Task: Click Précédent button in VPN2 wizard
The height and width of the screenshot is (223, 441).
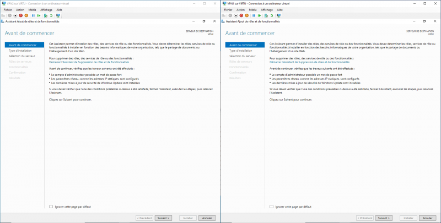Action: click(x=144, y=218)
